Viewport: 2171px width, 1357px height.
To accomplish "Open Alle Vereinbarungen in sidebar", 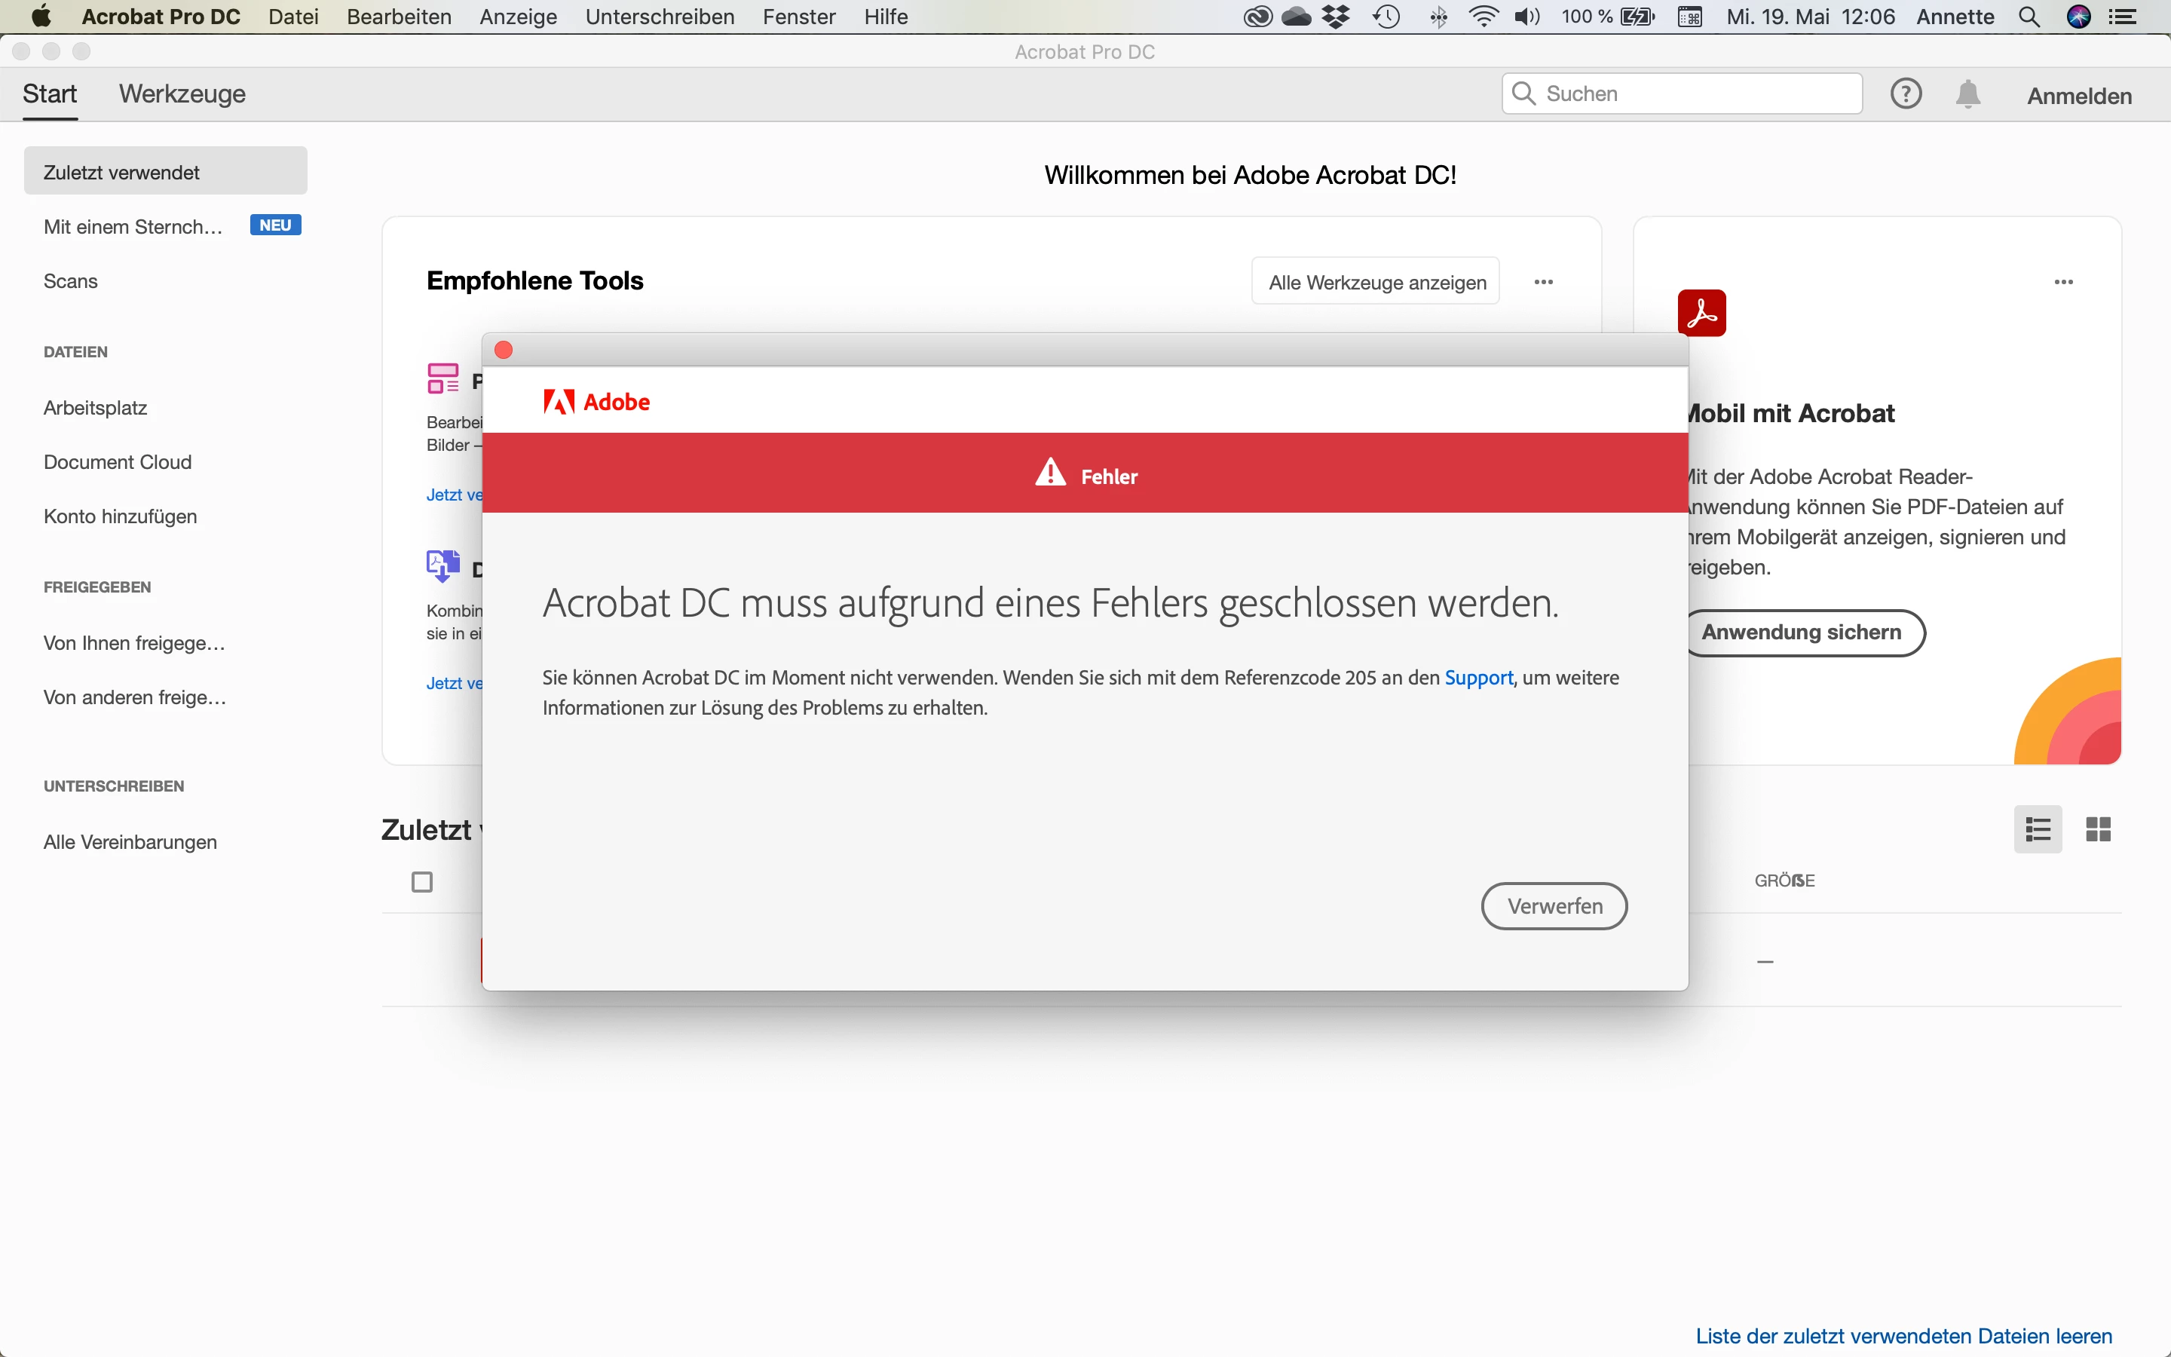I will tap(130, 842).
